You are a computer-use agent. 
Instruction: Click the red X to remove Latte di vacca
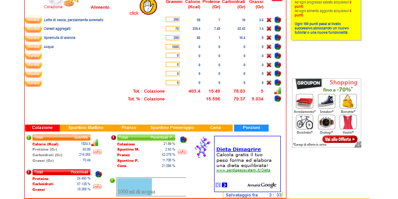tap(269, 20)
